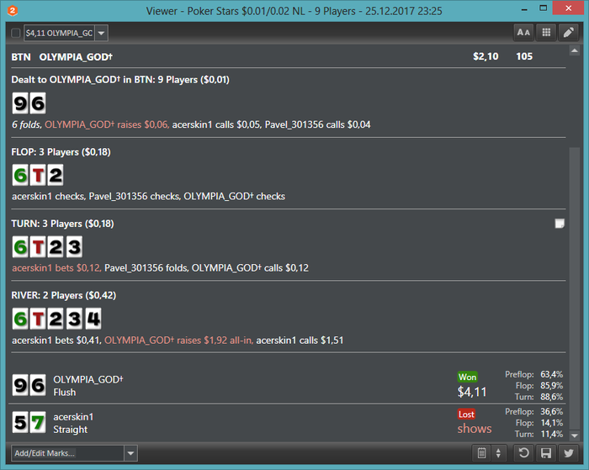Click the green Won badge

(x=467, y=377)
